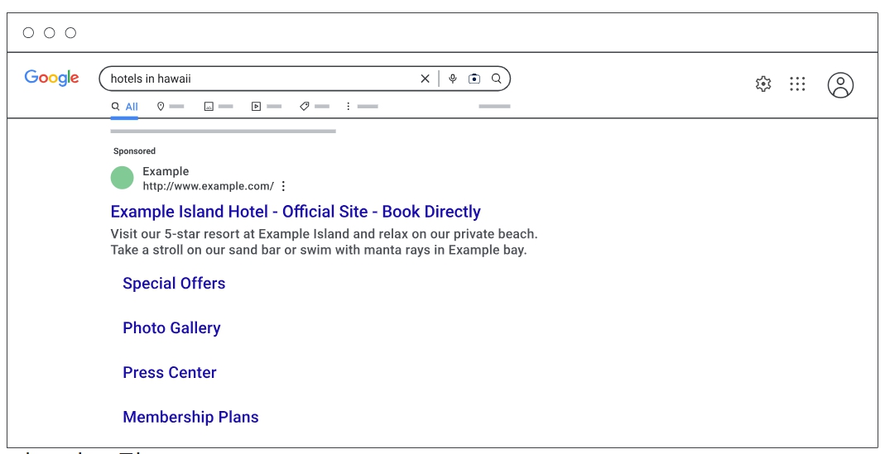This screenshot has height=454, width=885.
Task: Open the Google apps grid
Action: pos(797,84)
